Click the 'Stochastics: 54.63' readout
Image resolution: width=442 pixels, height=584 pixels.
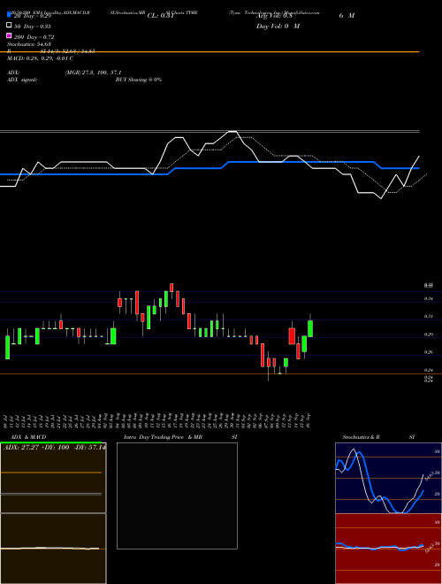click(x=28, y=44)
